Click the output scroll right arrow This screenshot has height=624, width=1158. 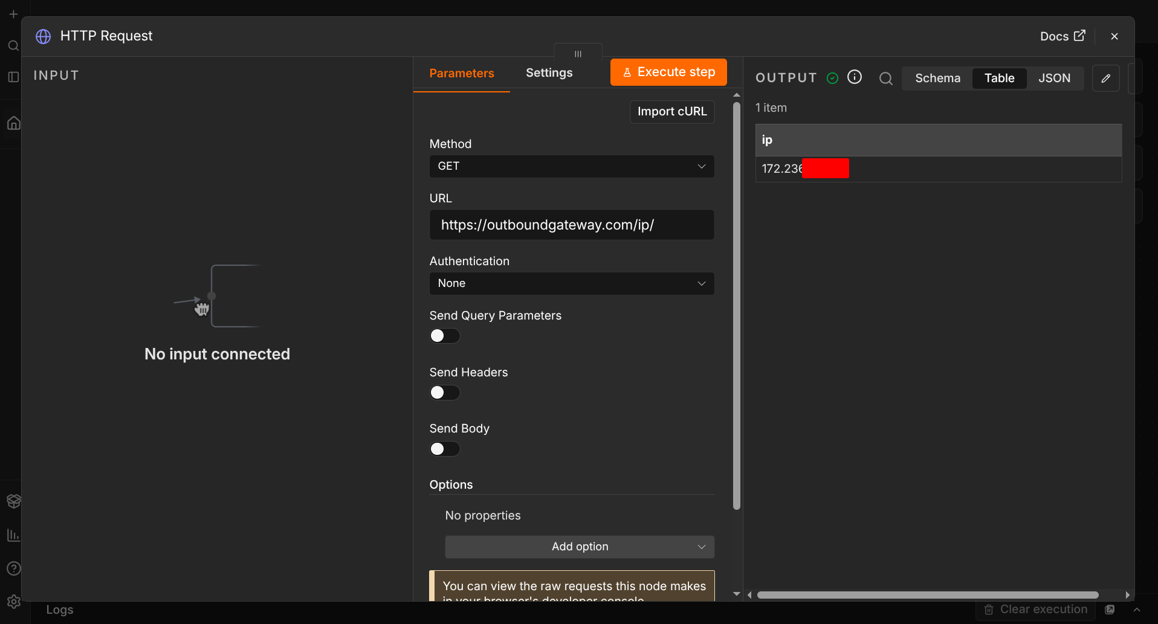click(x=1127, y=595)
